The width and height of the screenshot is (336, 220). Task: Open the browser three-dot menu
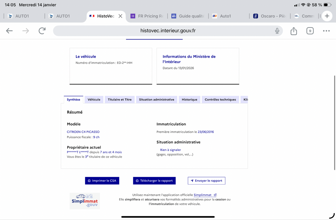click(326, 31)
